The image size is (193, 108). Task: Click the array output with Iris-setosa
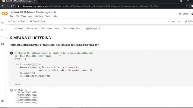(x=58, y=28)
